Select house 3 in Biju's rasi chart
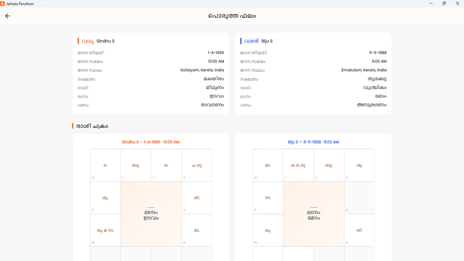 pos(360,165)
